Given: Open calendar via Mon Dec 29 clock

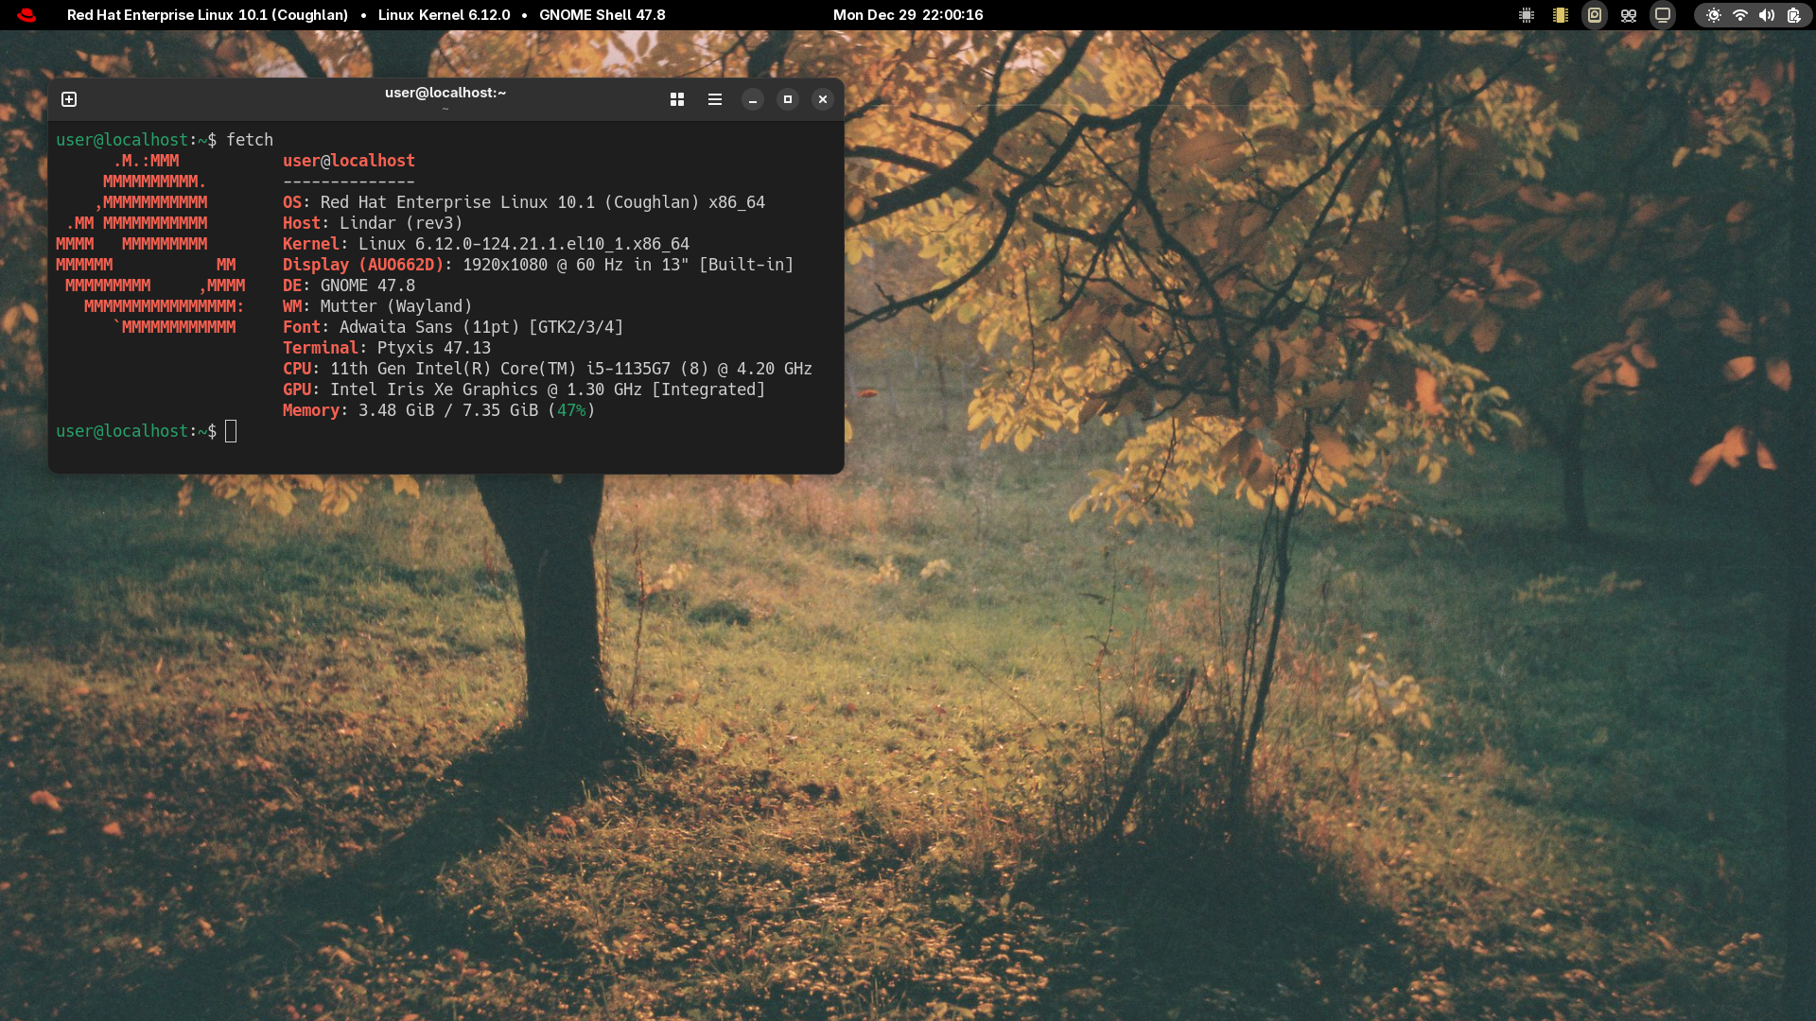Looking at the screenshot, I should tap(907, 15).
